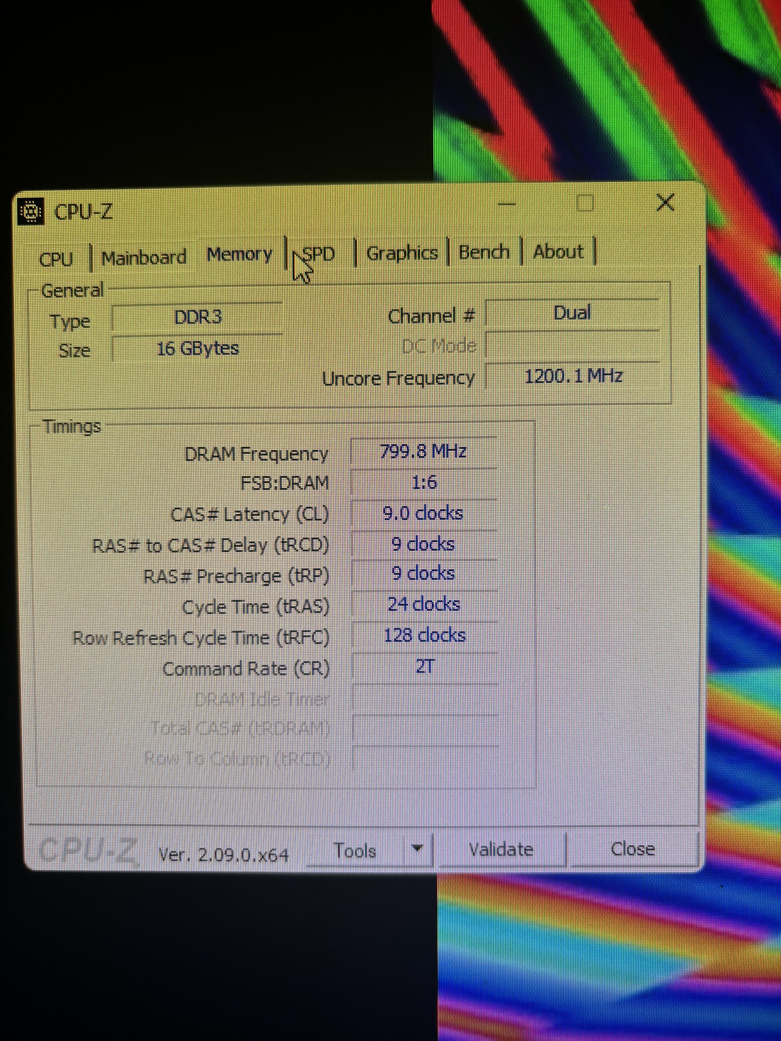Click the disabled maximize box icon
781x1041 pixels.
tap(585, 203)
